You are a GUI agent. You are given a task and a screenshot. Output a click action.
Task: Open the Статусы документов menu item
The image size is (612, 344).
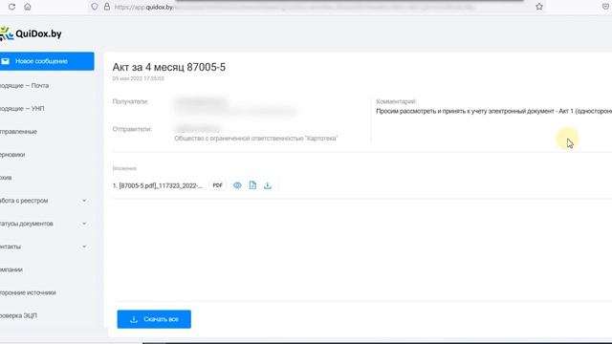point(27,224)
